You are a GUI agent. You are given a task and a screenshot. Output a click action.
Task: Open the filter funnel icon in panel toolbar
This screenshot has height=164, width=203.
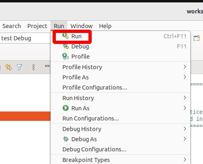click(x=19, y=67)
